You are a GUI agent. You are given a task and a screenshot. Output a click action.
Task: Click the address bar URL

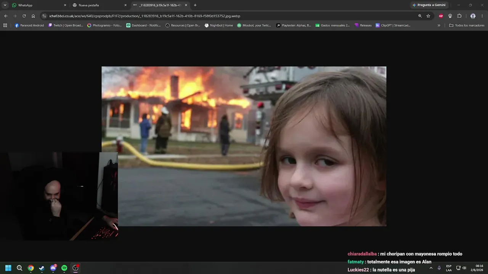[x=144, y=16]
